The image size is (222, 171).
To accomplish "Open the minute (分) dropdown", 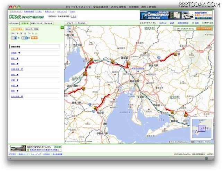I will click(24, 38).
